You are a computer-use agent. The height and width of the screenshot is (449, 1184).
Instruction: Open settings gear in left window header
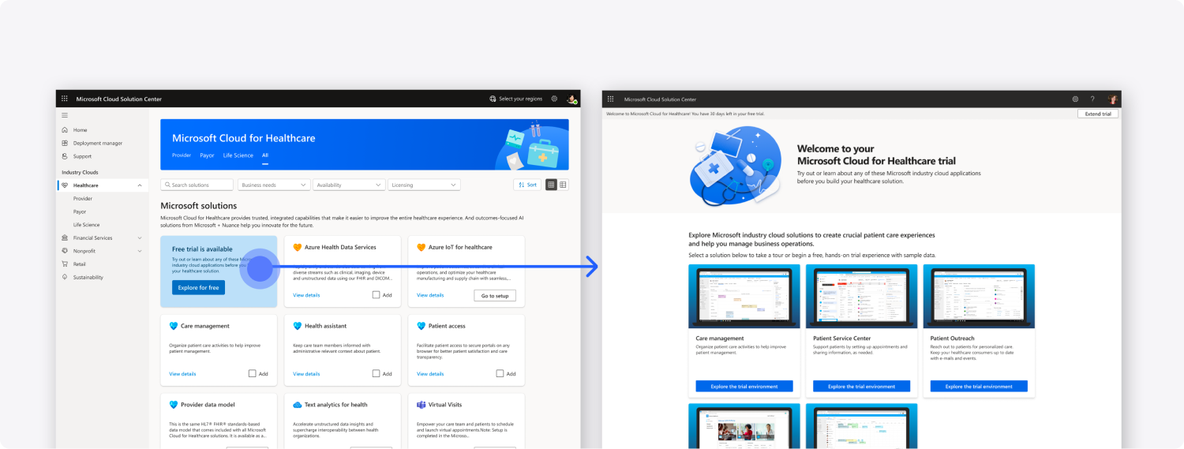[x=554, y=99]
